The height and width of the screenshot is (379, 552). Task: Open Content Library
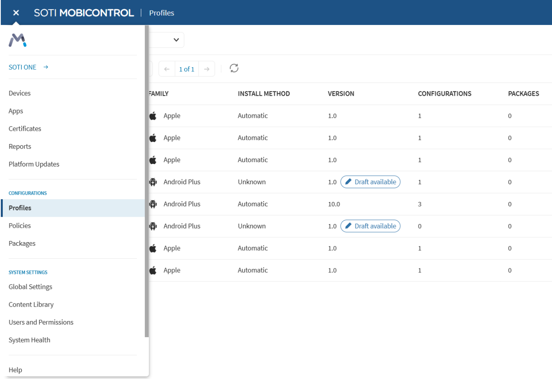[31, 305]
